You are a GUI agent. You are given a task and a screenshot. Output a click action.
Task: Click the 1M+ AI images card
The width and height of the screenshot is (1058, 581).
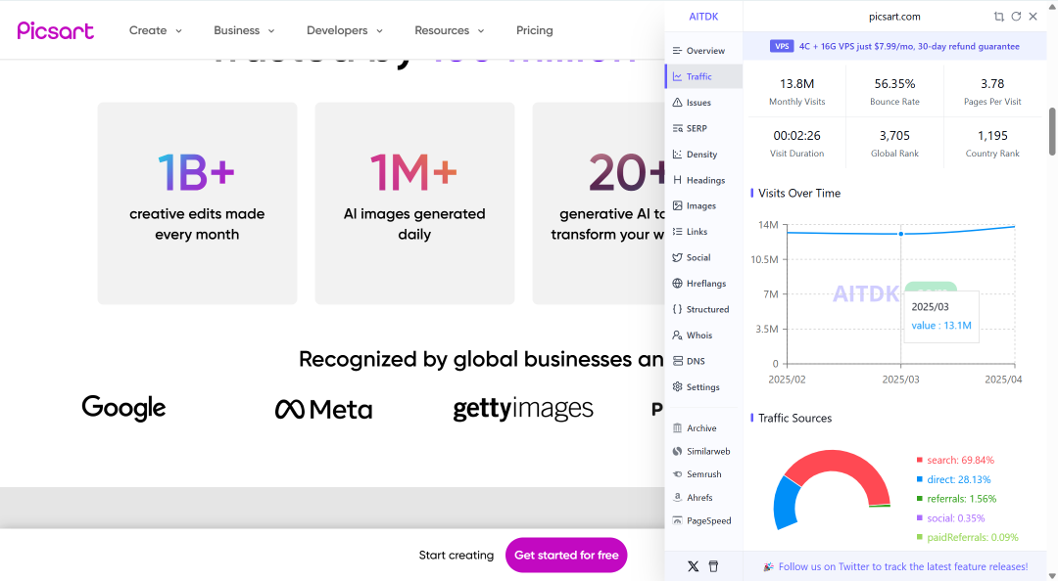tap(414, 202)
